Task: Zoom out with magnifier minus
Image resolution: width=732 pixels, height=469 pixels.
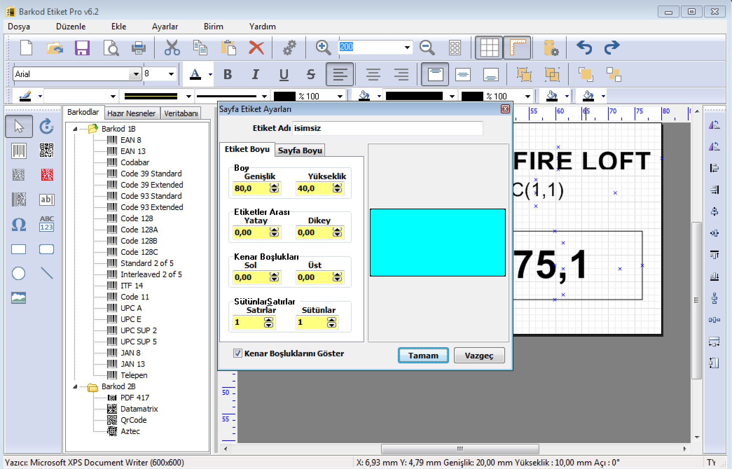Action: [427, 48]
